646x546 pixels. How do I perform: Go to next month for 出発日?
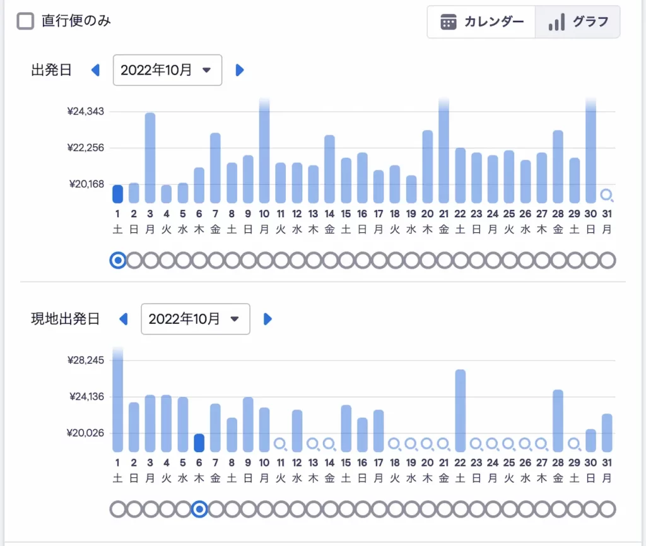pyautogui.click(x=239, y=70)
